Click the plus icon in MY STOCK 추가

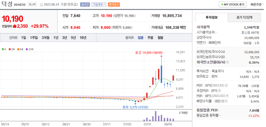point(222,4)
